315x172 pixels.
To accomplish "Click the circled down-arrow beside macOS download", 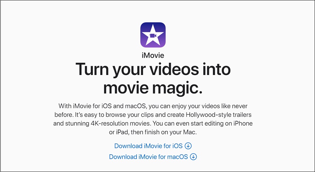I will pyautogui.click(x=193, y=157).
